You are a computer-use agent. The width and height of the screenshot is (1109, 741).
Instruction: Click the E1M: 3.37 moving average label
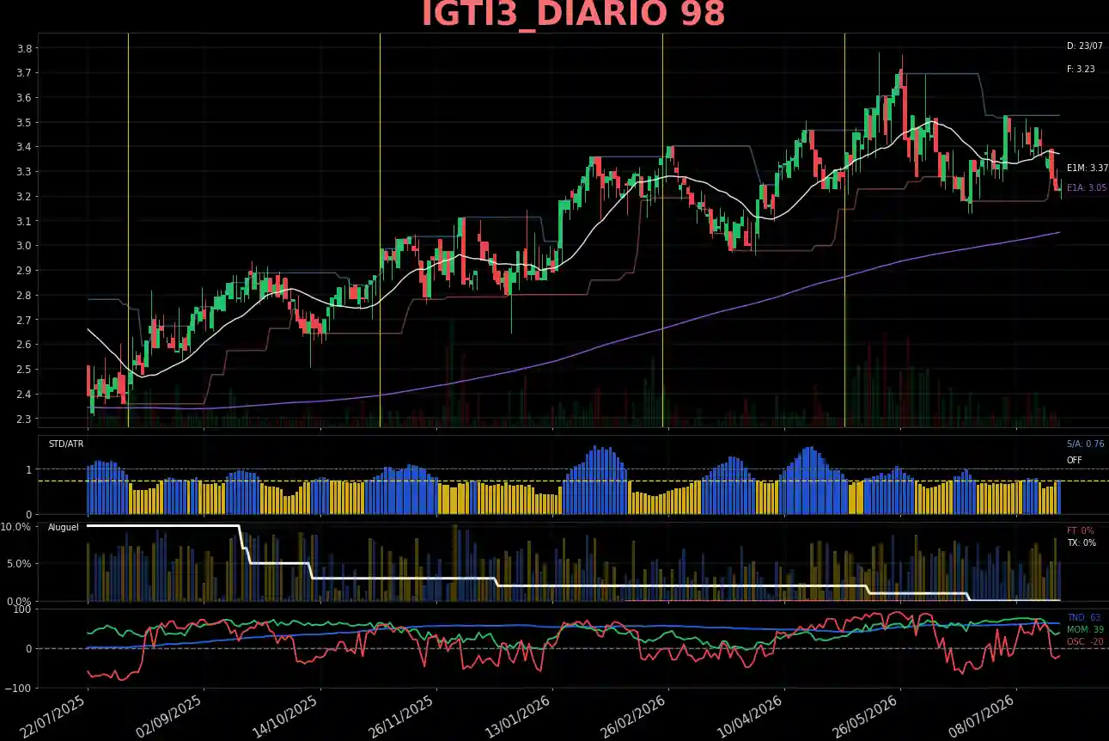click(x=1087, y=168)
